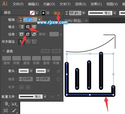125x114 pixels.
Task: Select the slice tool
Action: 14,110
